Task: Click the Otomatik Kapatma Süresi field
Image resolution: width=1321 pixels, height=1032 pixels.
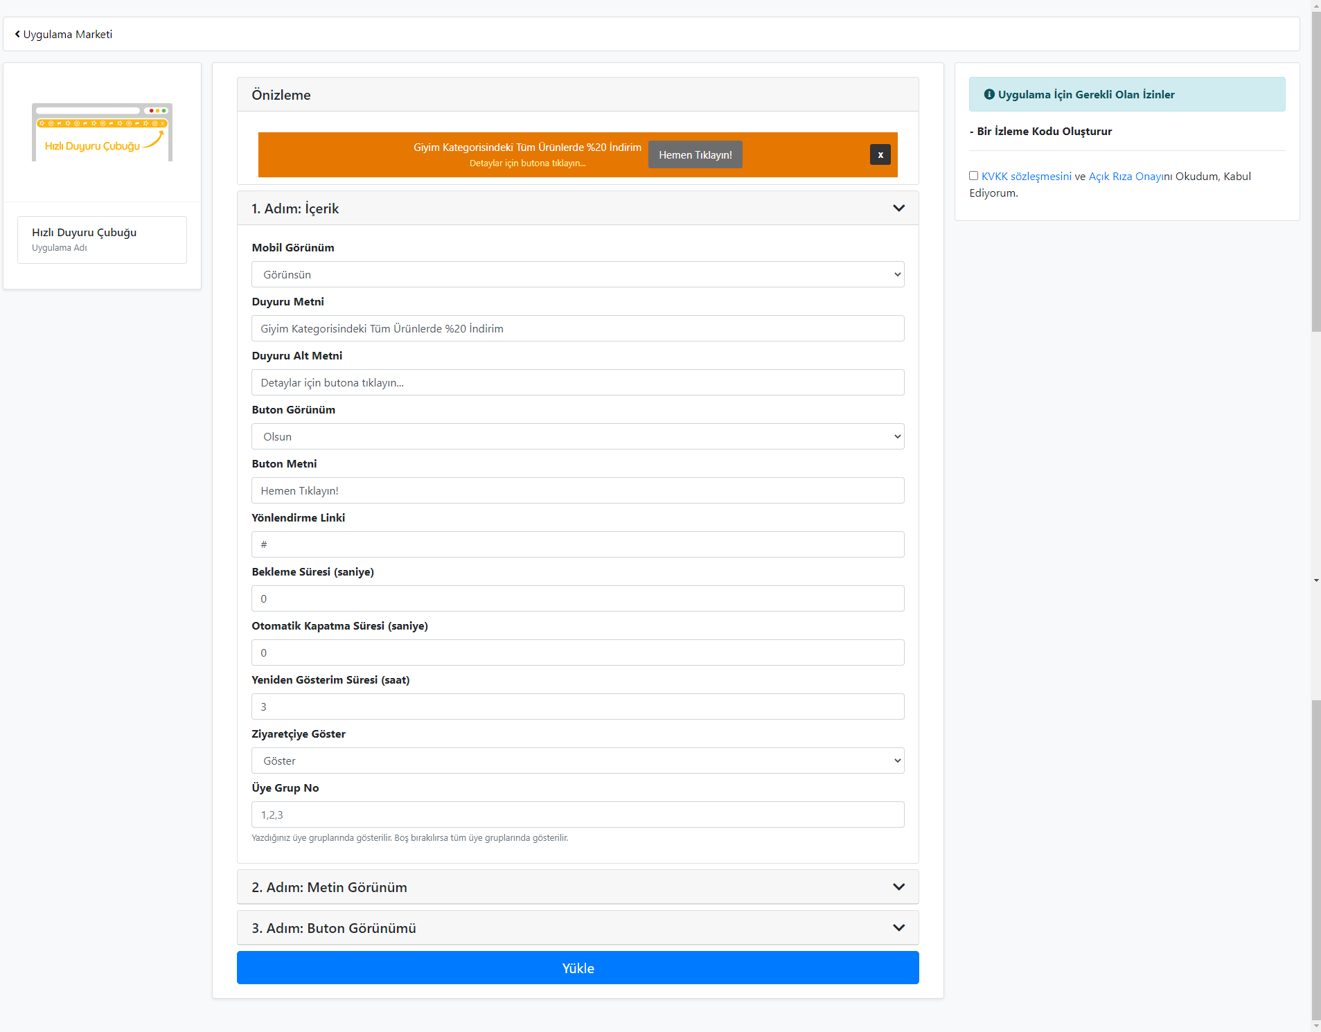Action: pyautogui.click(x=578, y=653)
